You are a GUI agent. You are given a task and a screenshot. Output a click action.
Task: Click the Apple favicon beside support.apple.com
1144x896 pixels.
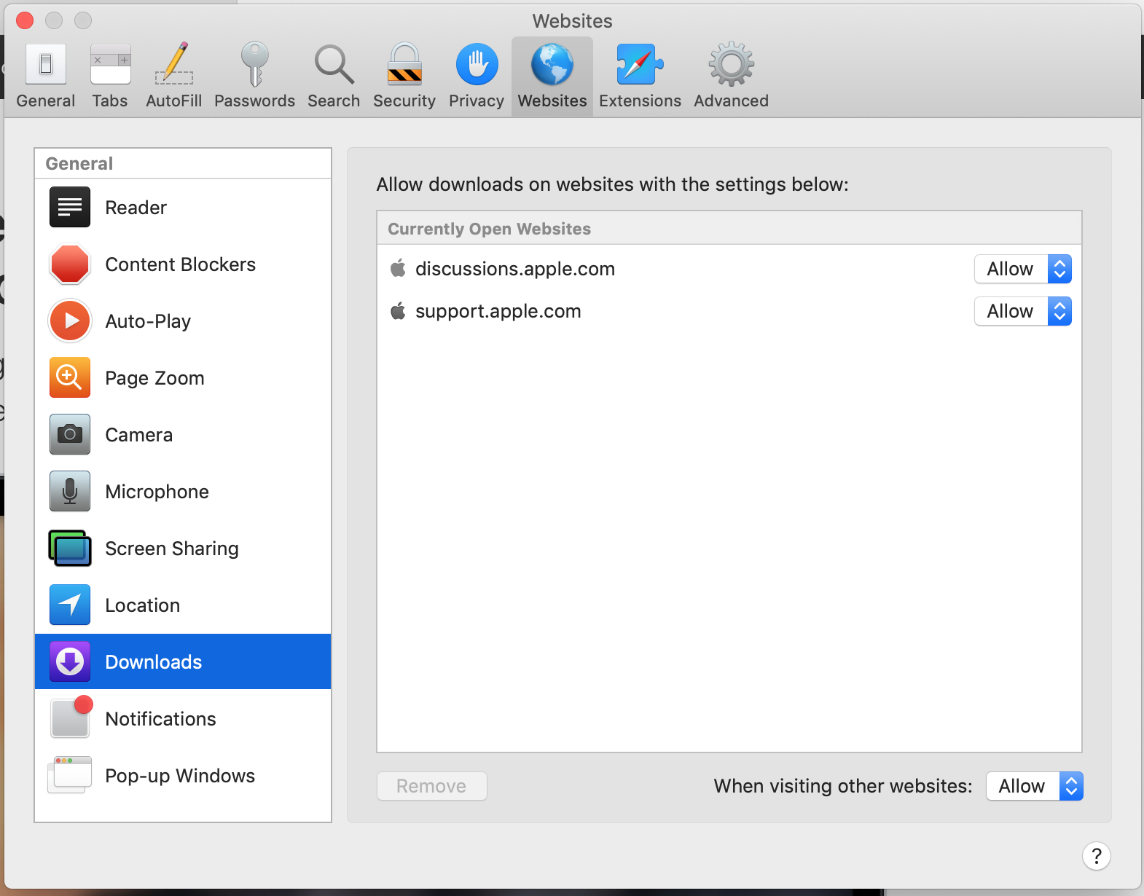398,311
